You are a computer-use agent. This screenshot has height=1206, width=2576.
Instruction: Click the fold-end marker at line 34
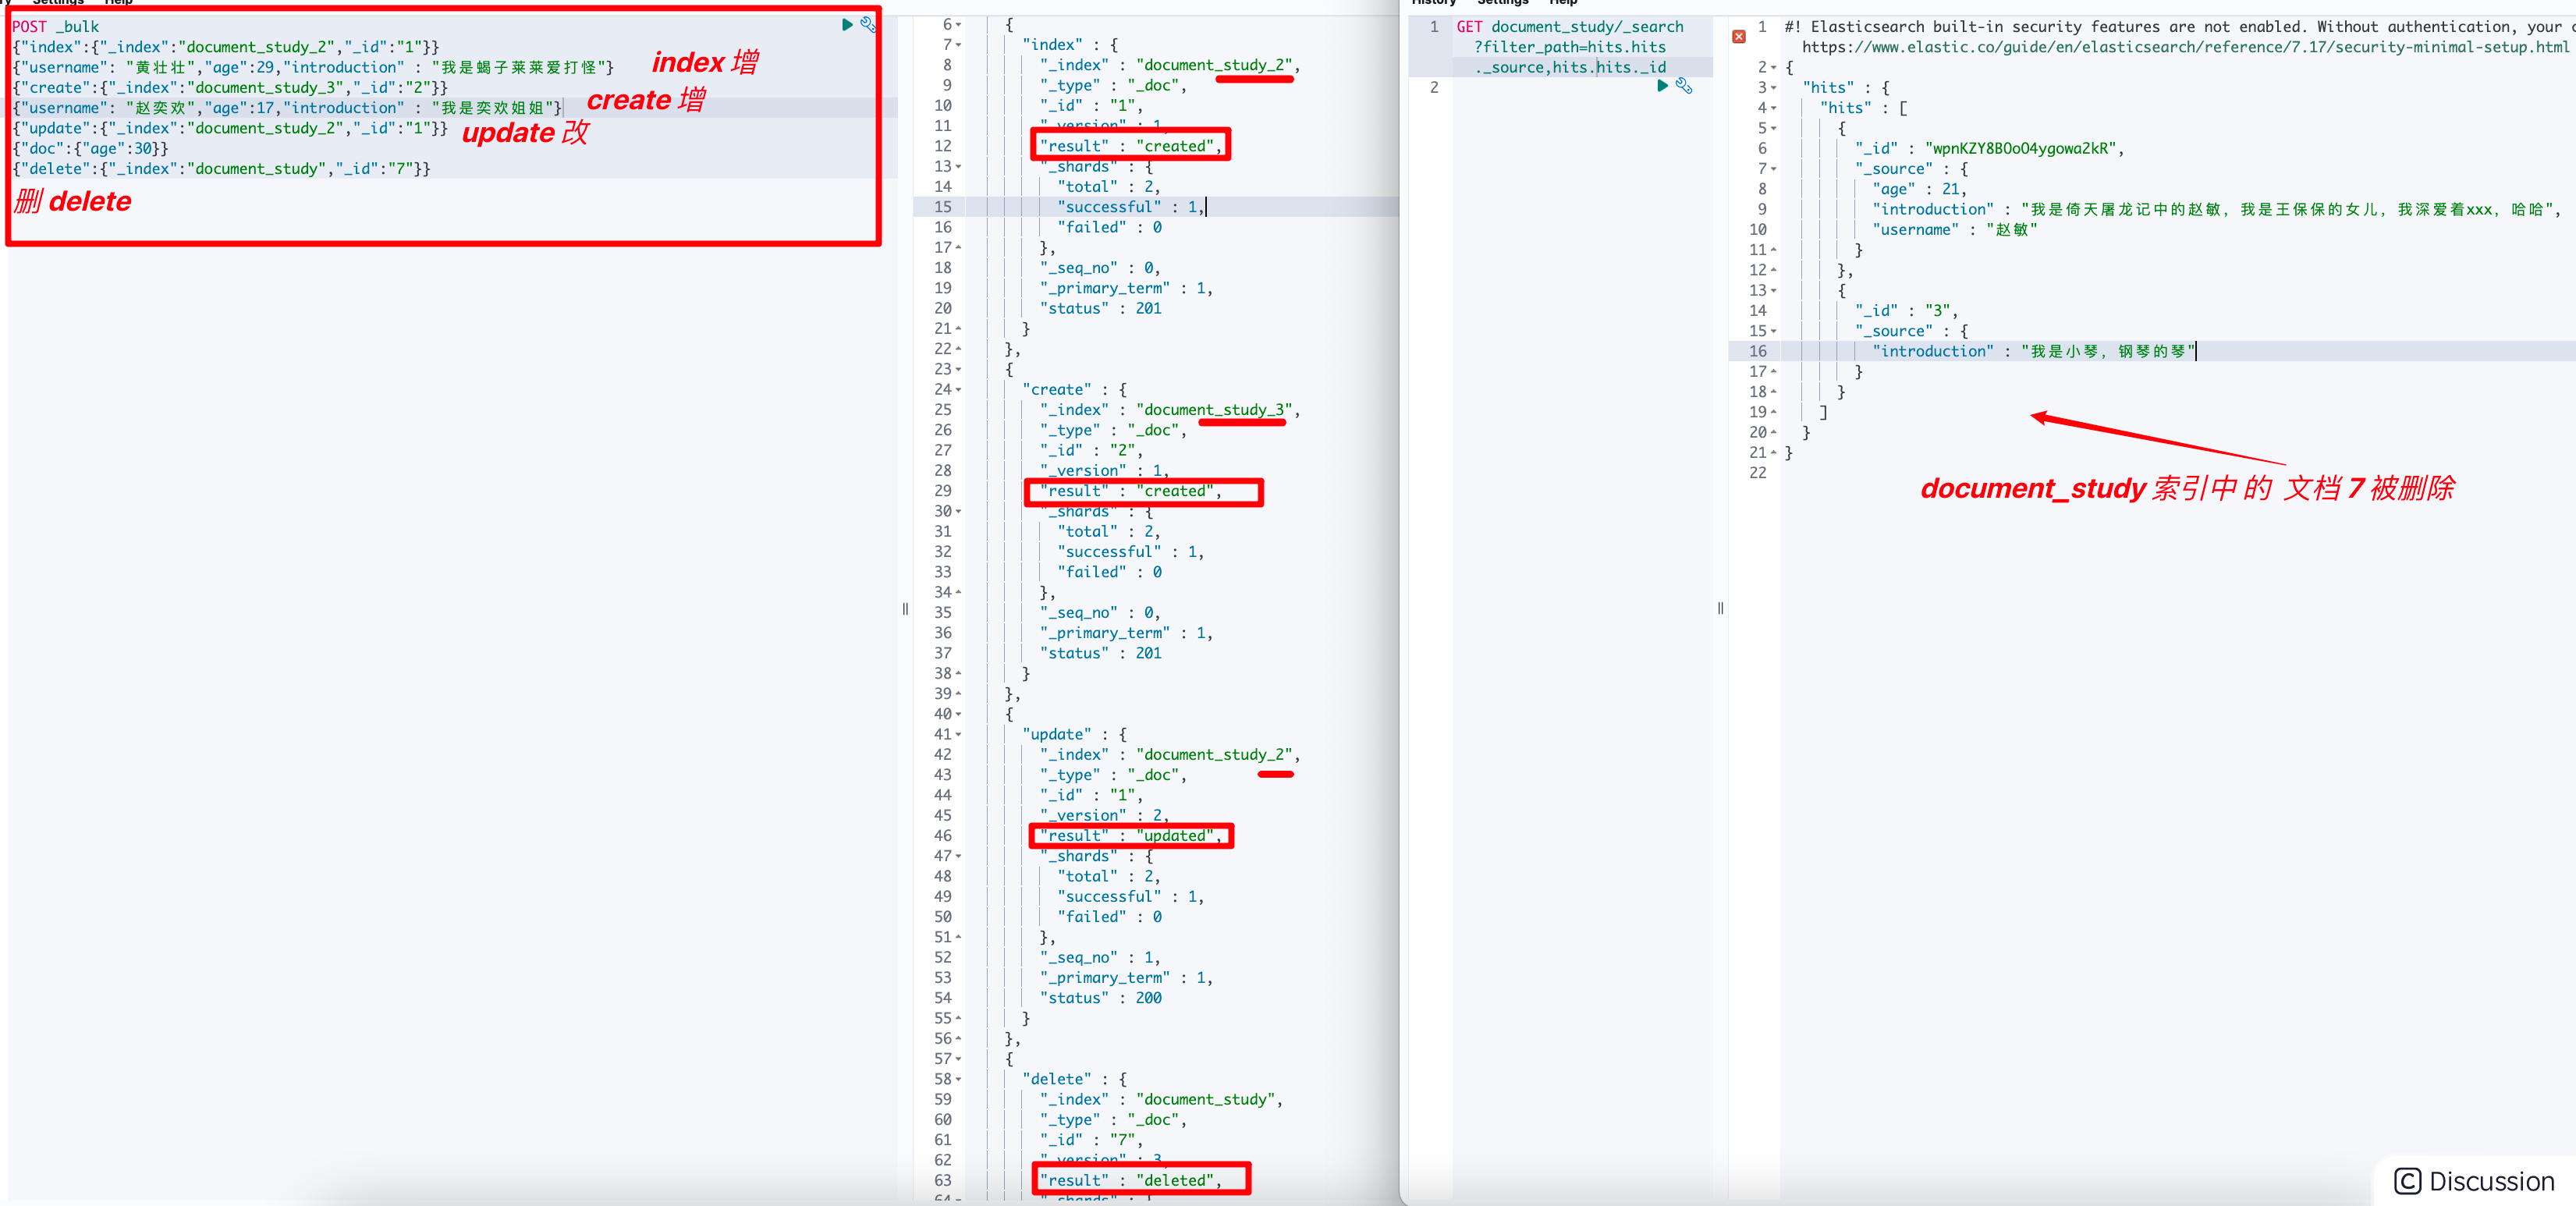click(959, 592)
